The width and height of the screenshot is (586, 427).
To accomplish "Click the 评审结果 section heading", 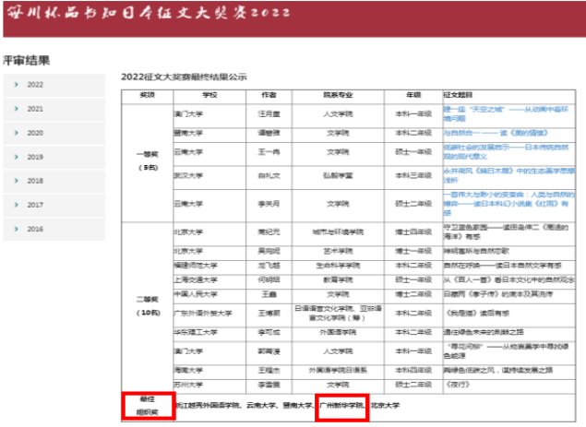I will point(26,61).
